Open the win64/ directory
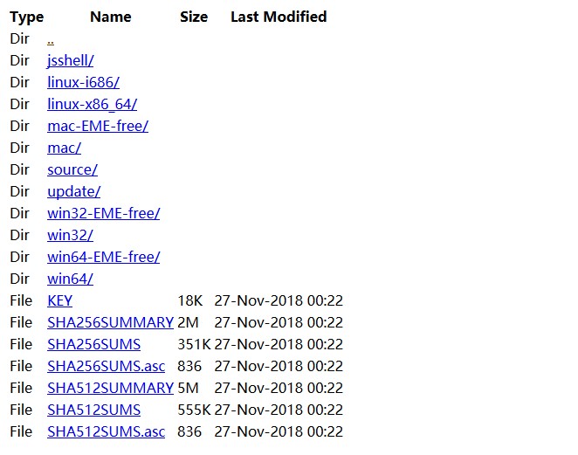This screenshot has height=455, width=578. coord(70,279)
